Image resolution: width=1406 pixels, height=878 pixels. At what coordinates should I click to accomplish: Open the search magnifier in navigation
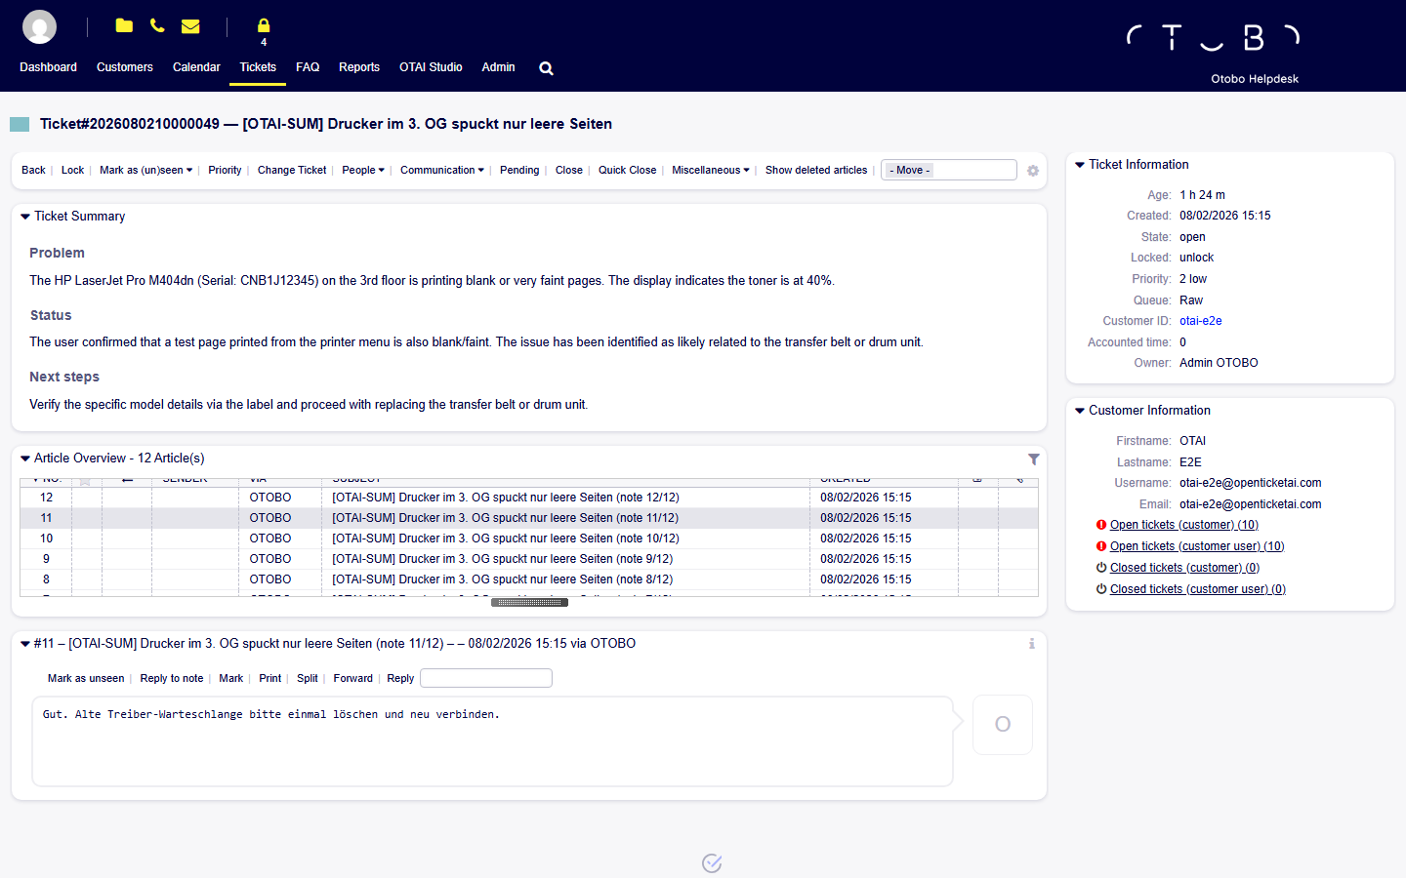click(547, 68)
